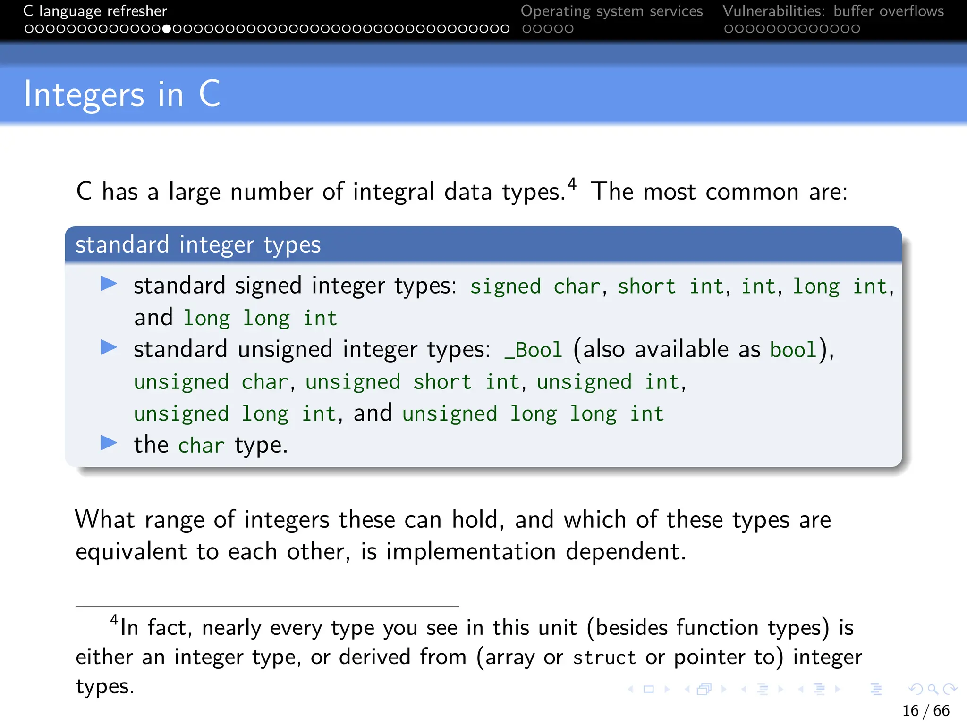The image size is (967, 725).
Task: Click the presentation outline lines icon
Action: pos(876,689)
